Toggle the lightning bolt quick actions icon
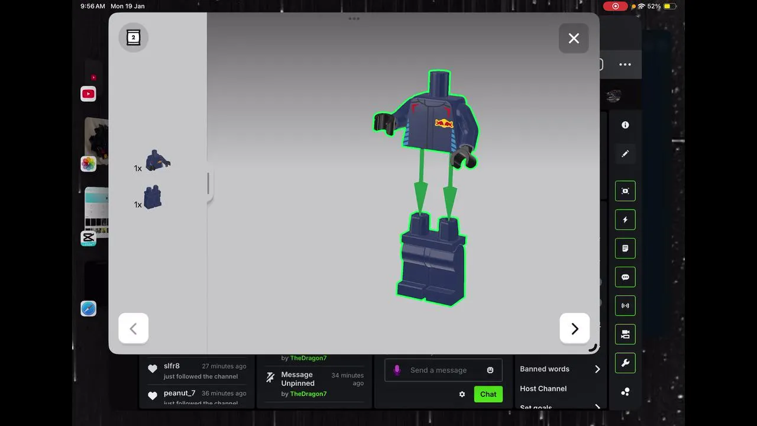This screenshot has width=757, height=426. coord(625,220)
